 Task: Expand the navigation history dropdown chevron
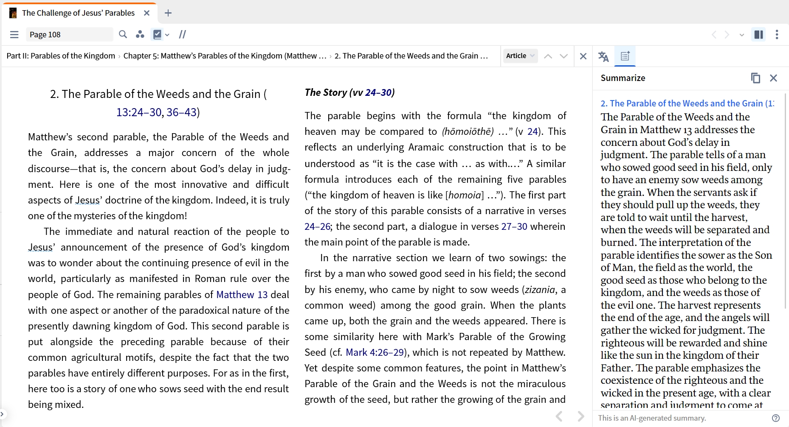[742, 35]
